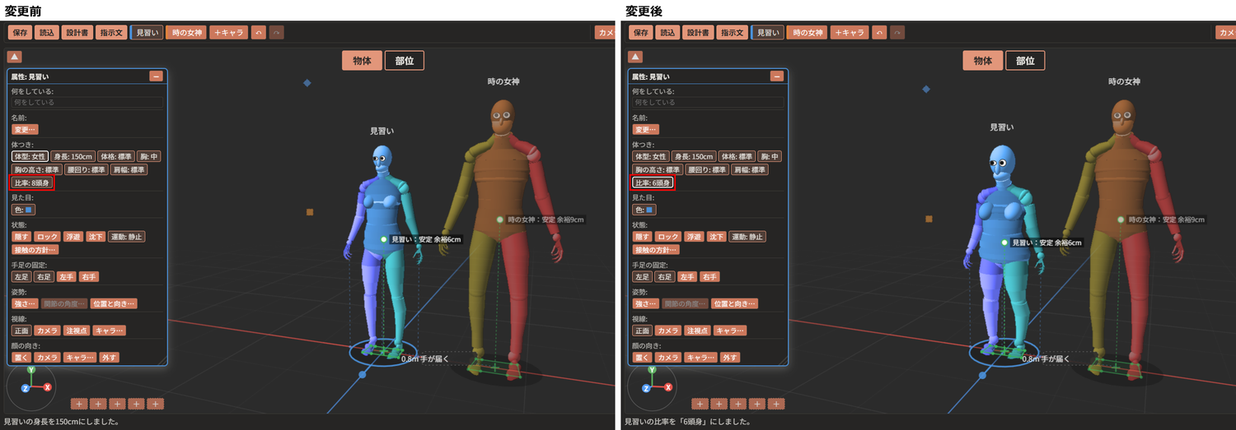Click the 読込 button in 変更前

[x=47, y=33]
